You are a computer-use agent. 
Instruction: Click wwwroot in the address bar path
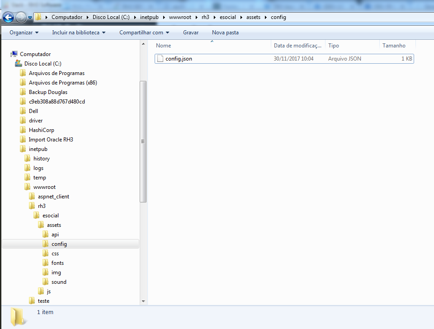[x=180, y=17]
